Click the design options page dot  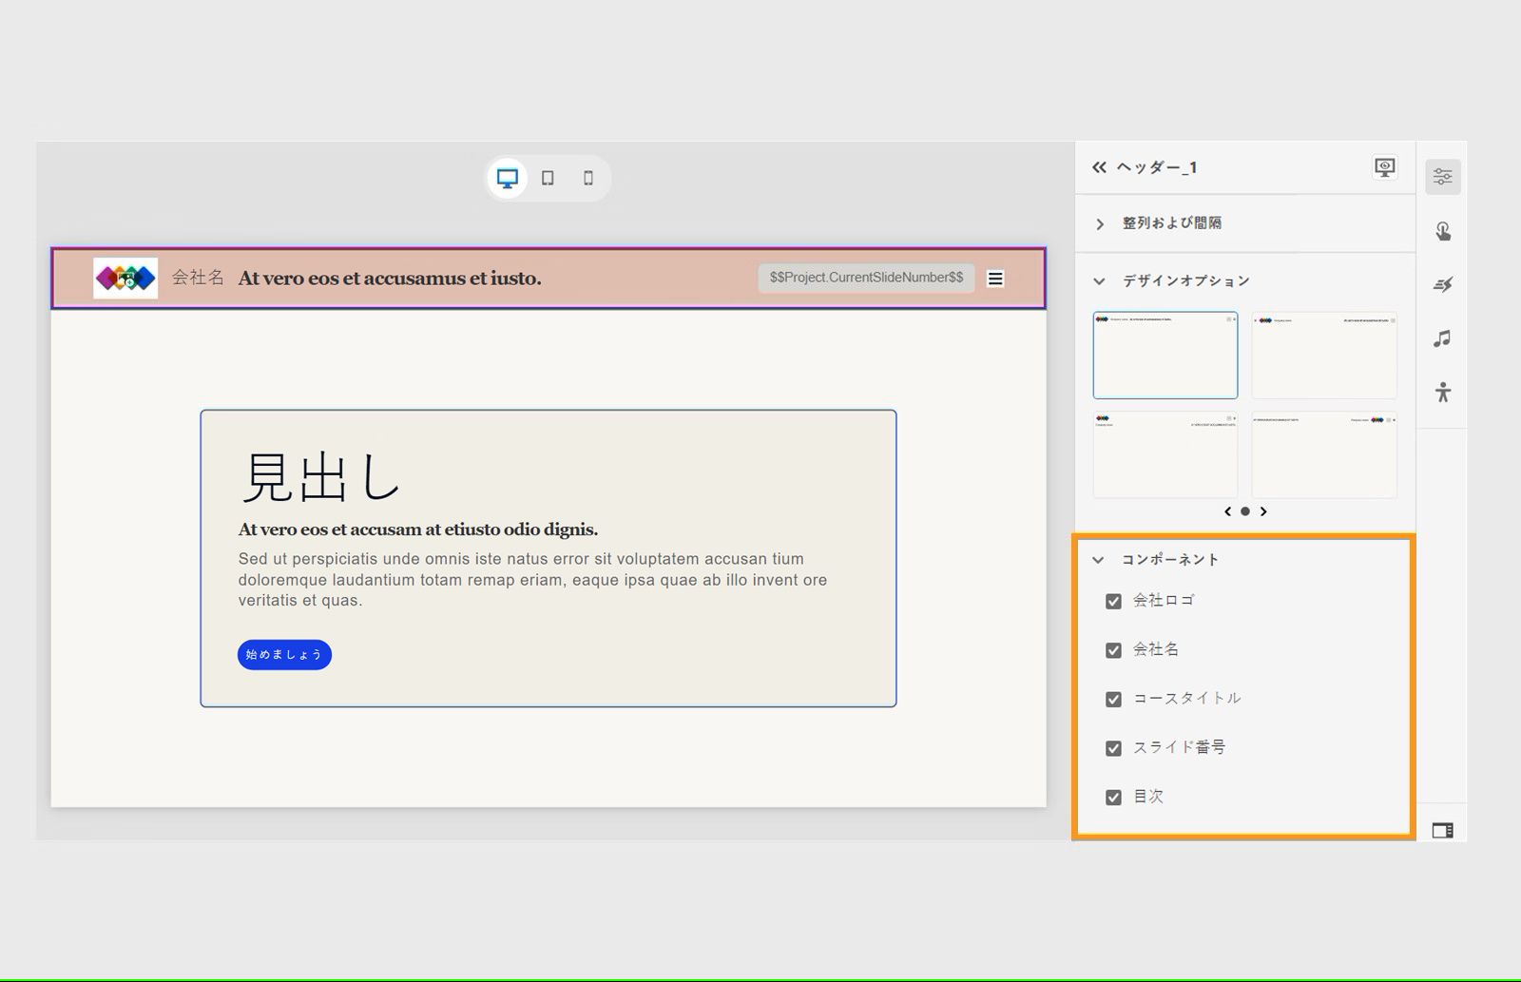click(x=1245, y=511)
